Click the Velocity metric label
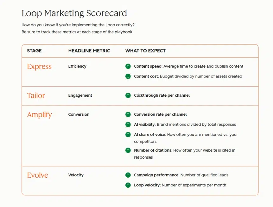 coord(76,175)
